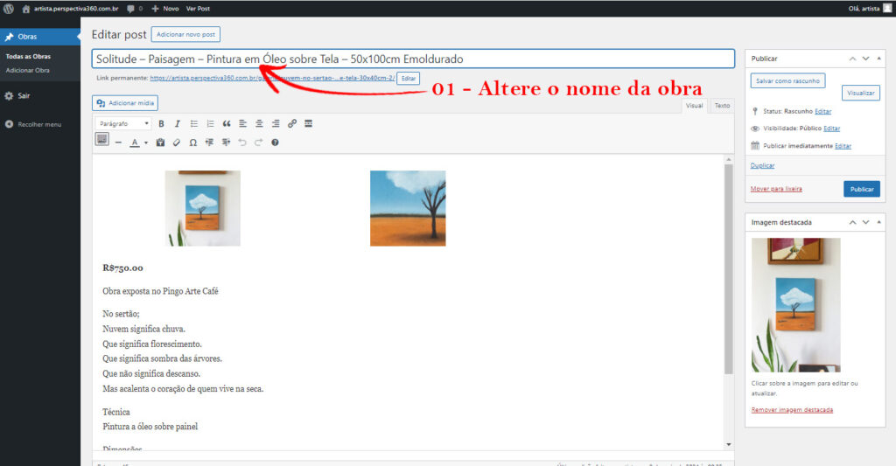896x466 pixels.
Task: Open the special character Omega tool
Action: (193, 143)
